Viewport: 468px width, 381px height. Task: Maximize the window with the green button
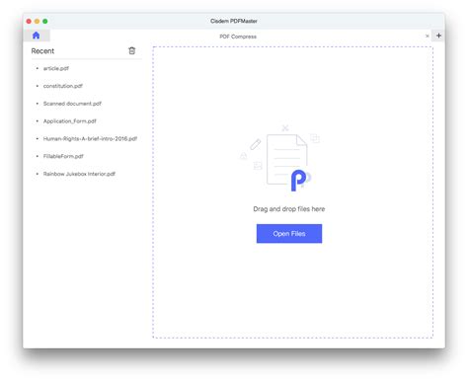pos(45,21)
